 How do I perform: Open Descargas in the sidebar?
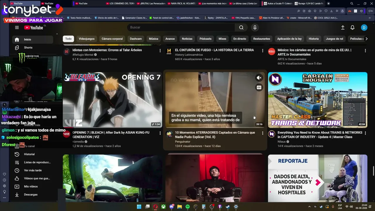coord(32,195)
